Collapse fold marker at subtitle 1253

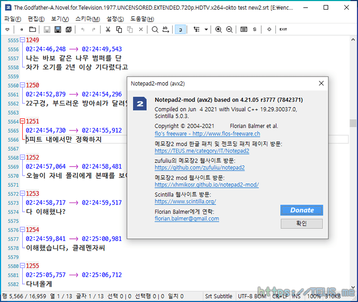22,194
